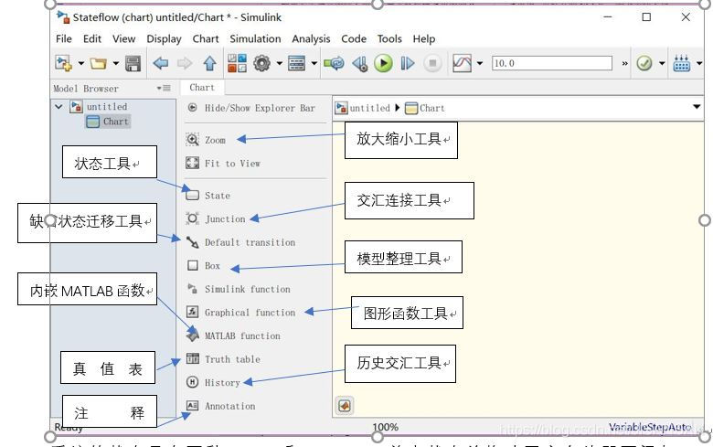
Task: Click the VariableStepAuto solver link
Action: tap(650, 427)
